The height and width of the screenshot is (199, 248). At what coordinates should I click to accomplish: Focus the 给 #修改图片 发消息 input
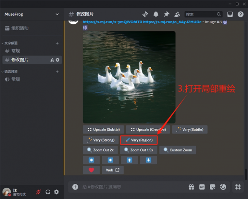coord(133,187)
